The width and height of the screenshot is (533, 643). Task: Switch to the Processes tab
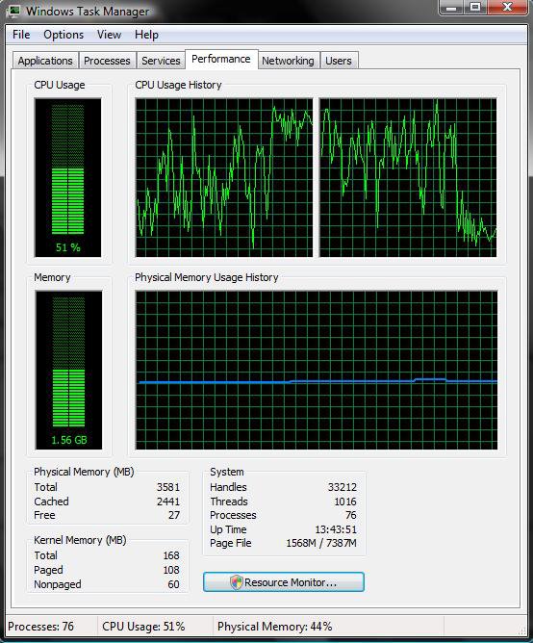coord(107,61)
